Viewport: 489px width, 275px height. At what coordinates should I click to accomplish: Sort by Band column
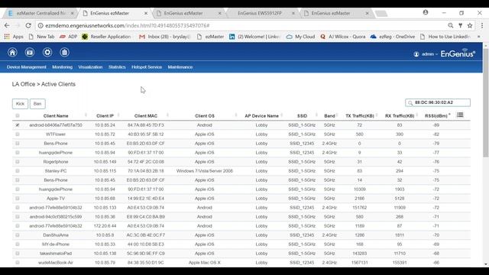pyautogui.click(x=329, y=115)
